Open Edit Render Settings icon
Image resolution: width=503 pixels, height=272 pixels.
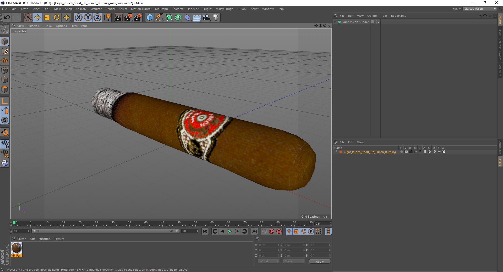[138, 18]
